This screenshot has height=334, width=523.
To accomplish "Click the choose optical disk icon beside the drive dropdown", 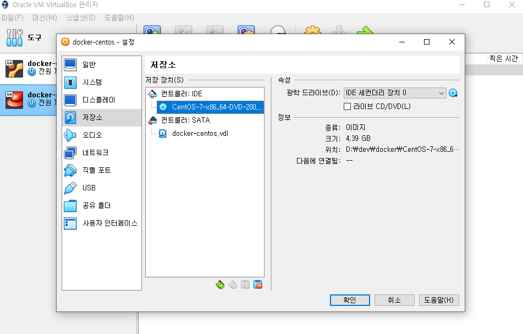I will click(x=453, y=93).
